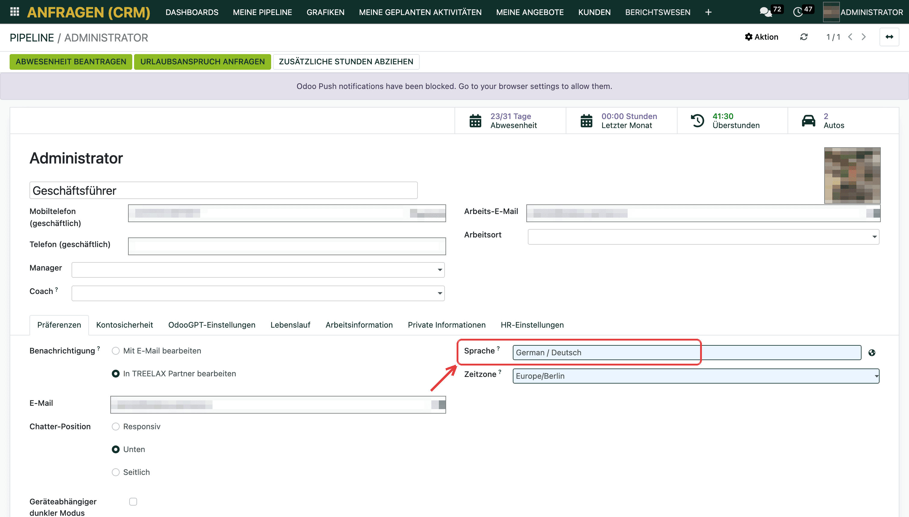The height and width of the screenshot is (517, 909).
Task: Click the Urlaubsanspruch anfragen button
Action: tap(202, 62)
